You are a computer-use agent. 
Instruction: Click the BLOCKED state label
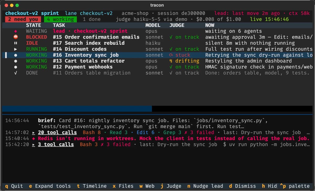(36, 37)
